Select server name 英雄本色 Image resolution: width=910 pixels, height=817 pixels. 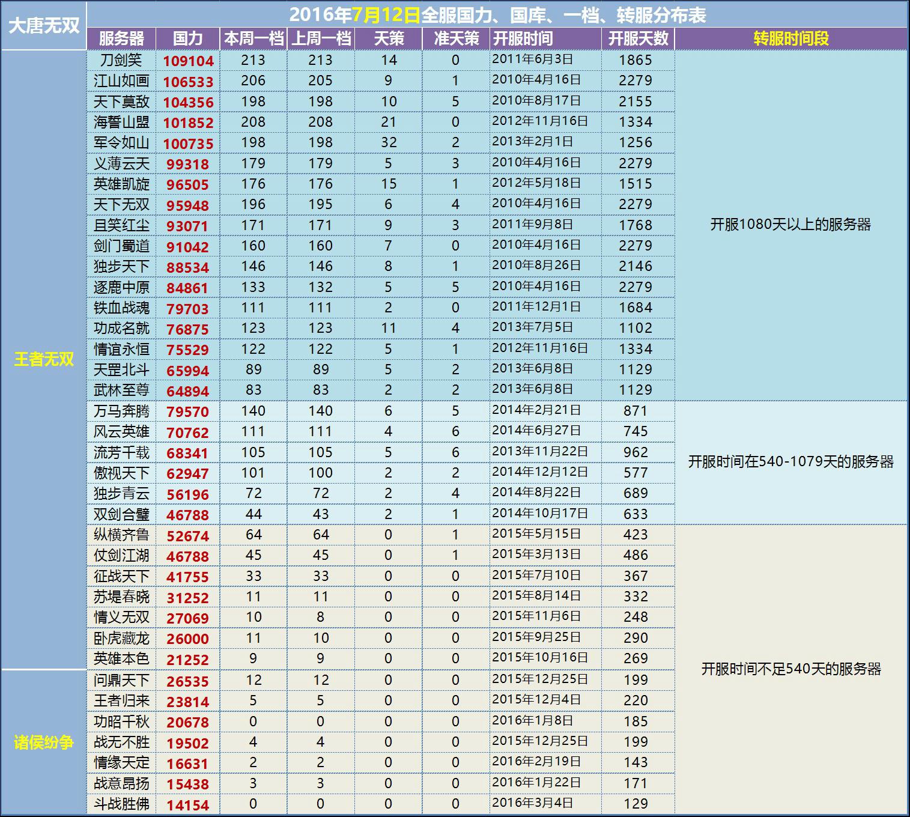click(x=121, y=658)
